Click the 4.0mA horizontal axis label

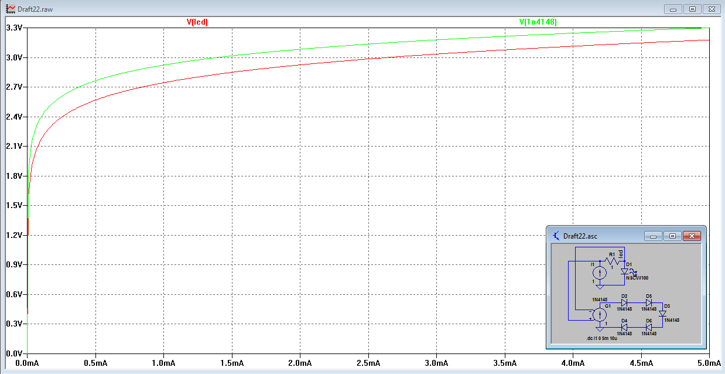[573, 363]
